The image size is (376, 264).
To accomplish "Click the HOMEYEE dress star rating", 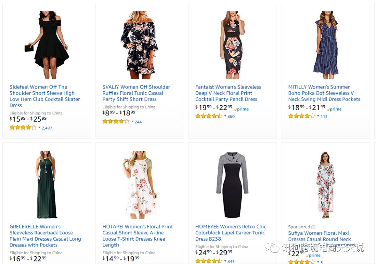I will coord(209,261).
